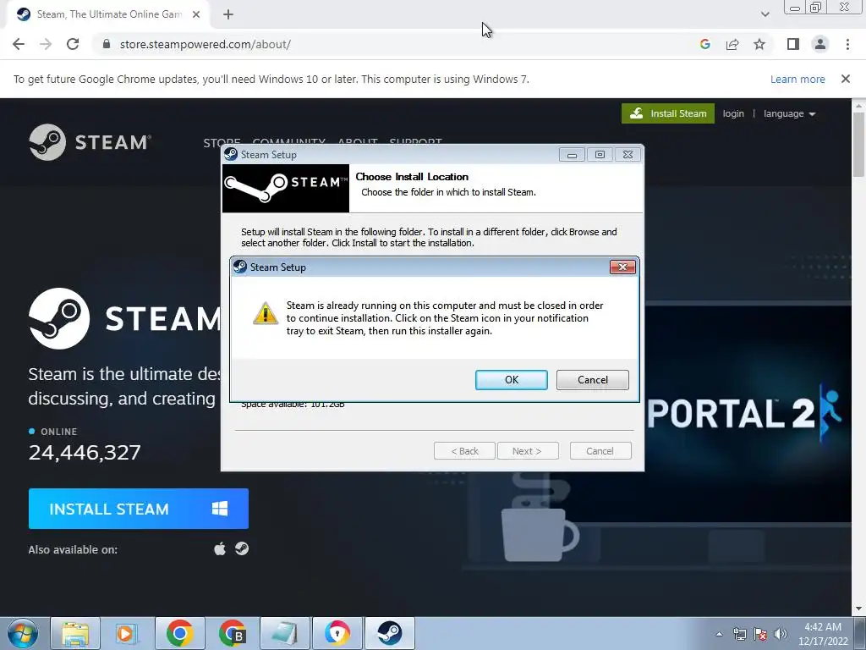Click the share page icon in toolbar
Image resolution: width=866 pixels, height=650 pixels.
(732, 44)
